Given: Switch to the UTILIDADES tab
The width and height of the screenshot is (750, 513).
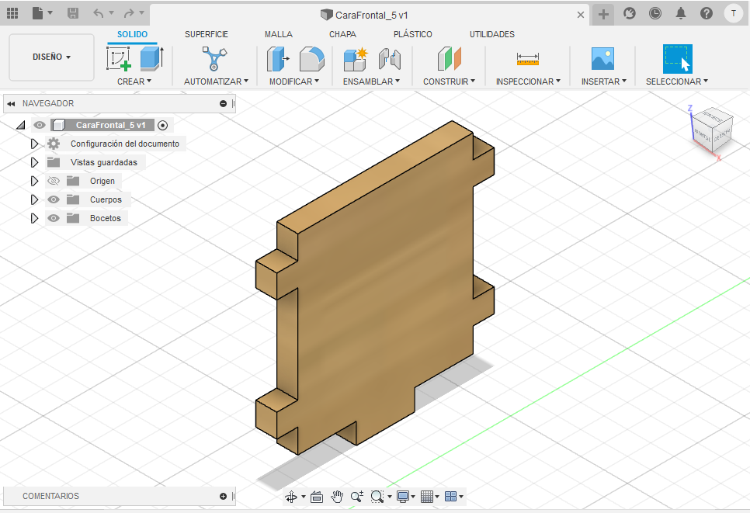Looking at the screenshot, I should 492,34.
